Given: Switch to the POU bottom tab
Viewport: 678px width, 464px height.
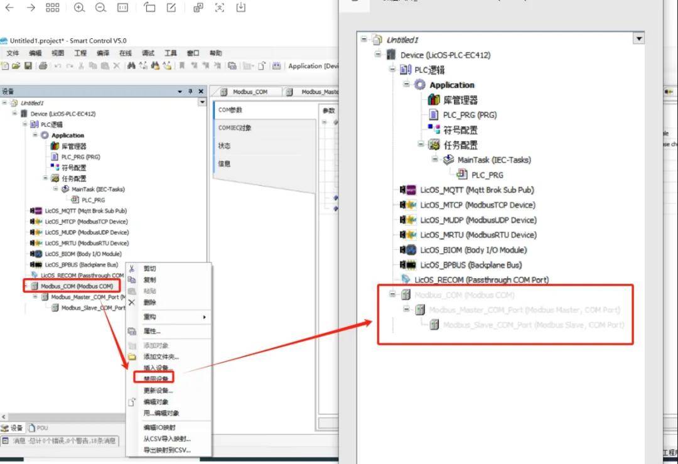Looking at the screenshot, I should pos(38,428).
